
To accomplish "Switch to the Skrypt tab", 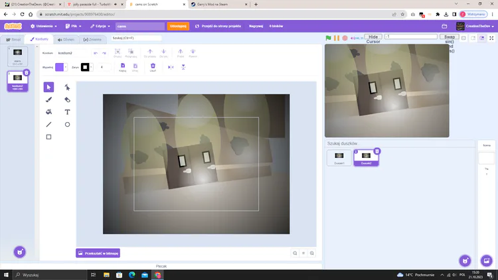I will 13,39.
